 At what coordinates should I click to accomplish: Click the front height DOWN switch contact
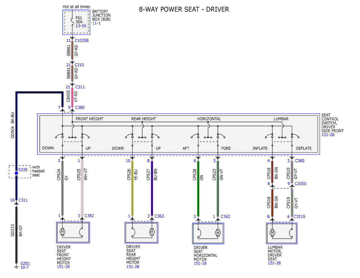(60, 136)
